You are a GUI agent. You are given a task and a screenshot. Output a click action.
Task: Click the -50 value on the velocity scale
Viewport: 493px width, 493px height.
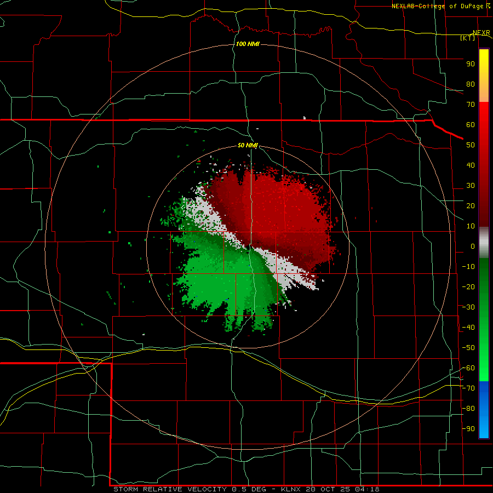point(468,348)
